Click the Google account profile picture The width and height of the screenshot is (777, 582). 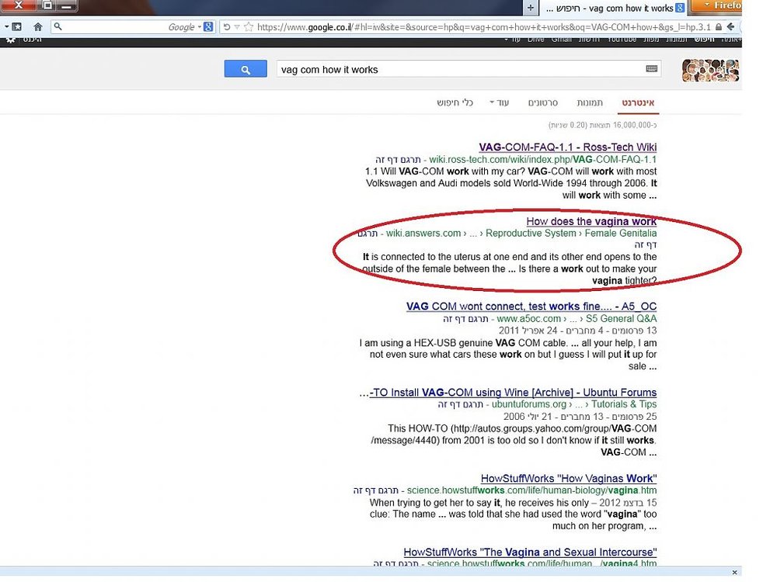coord(710,71)
